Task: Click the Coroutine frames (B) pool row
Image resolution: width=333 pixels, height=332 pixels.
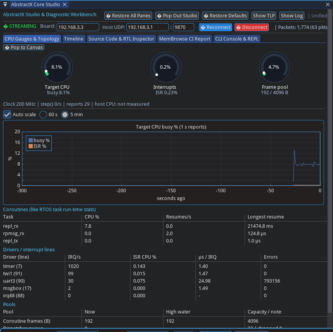Action: tap(165, 321)
